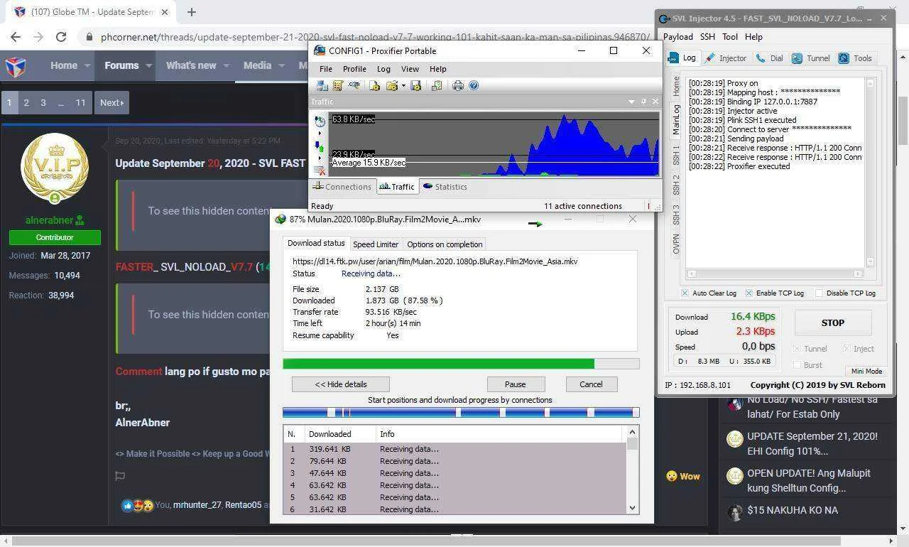Open Options on completion tab
The height and width of the screenshot is (547, 909).
point(445,244)
